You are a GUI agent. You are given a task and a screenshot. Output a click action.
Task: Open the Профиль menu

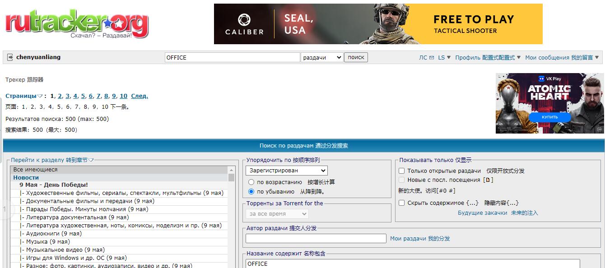[x=469, y=57]
